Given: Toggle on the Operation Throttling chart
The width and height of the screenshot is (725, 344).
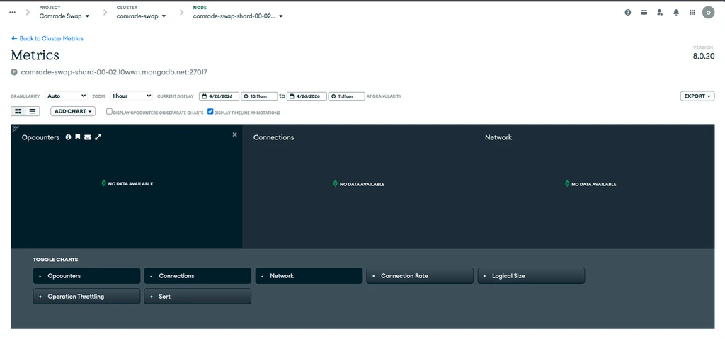Looking at the screenshot, I should (x=86, y=297).
